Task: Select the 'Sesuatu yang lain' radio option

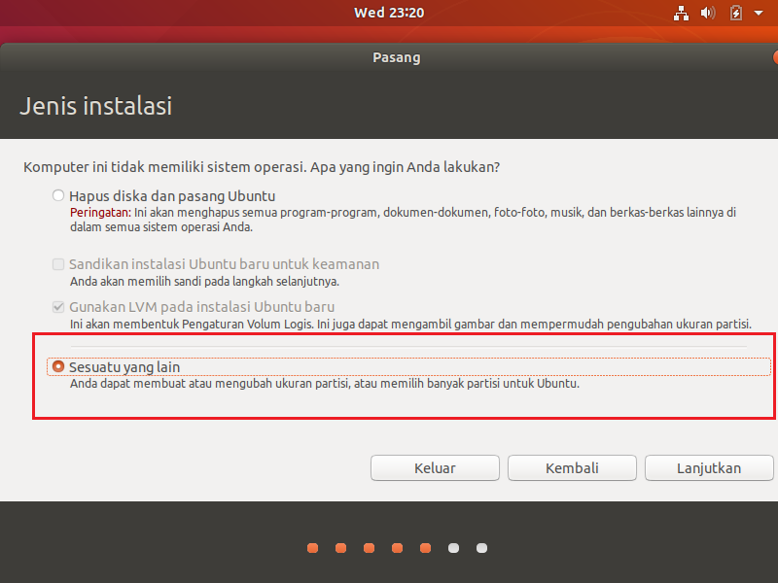Action: (x=58, y=366)
